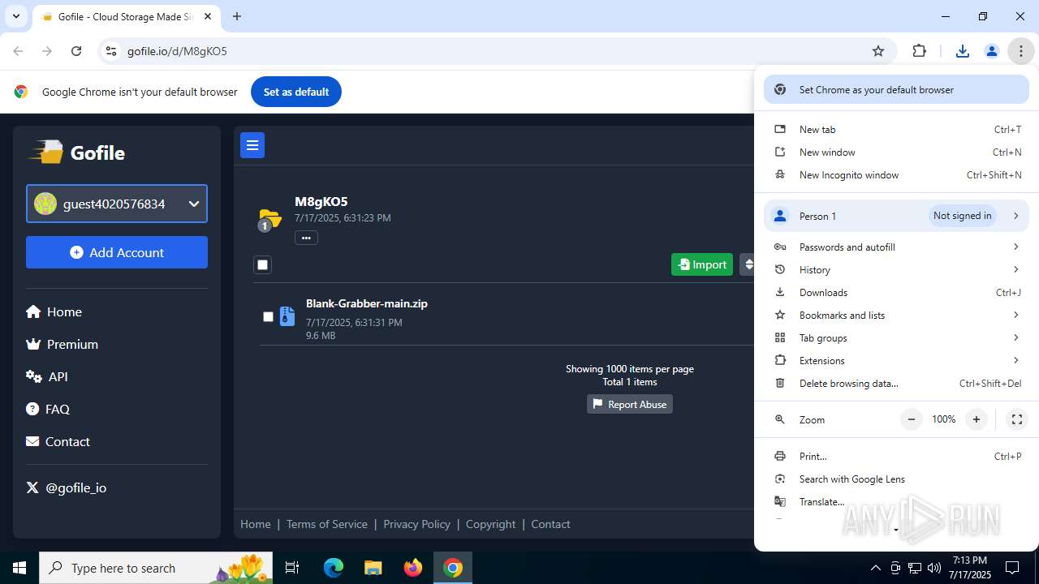Launch Microsoft Edge from taskbar
Image resolution: width=1039 pixels, height=584 pixels.
(334, 568)
